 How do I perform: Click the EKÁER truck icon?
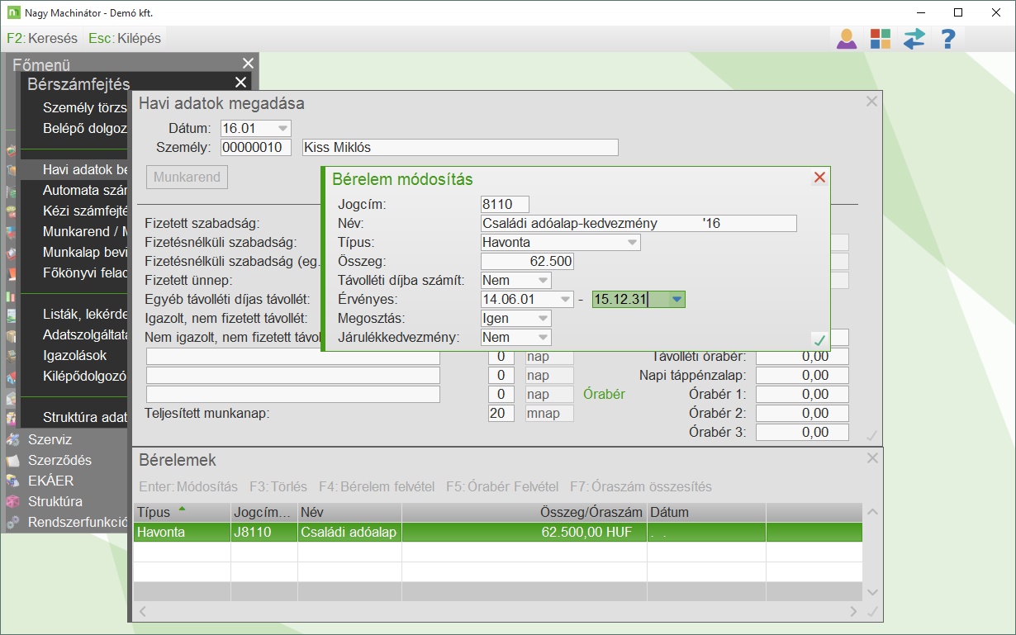click(12, 481)
